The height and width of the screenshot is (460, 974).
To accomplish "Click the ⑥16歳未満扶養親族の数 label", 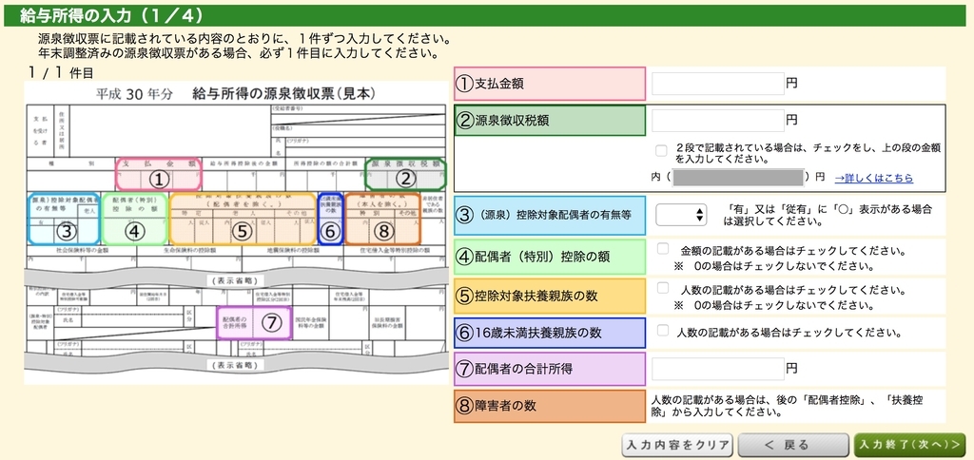I will [x=550, y=333].
